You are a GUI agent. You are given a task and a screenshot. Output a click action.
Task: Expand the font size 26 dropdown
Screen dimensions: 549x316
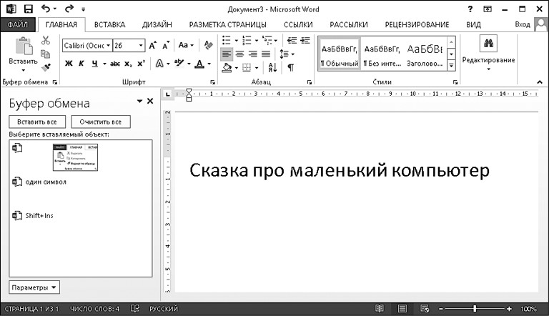point(141,45)
